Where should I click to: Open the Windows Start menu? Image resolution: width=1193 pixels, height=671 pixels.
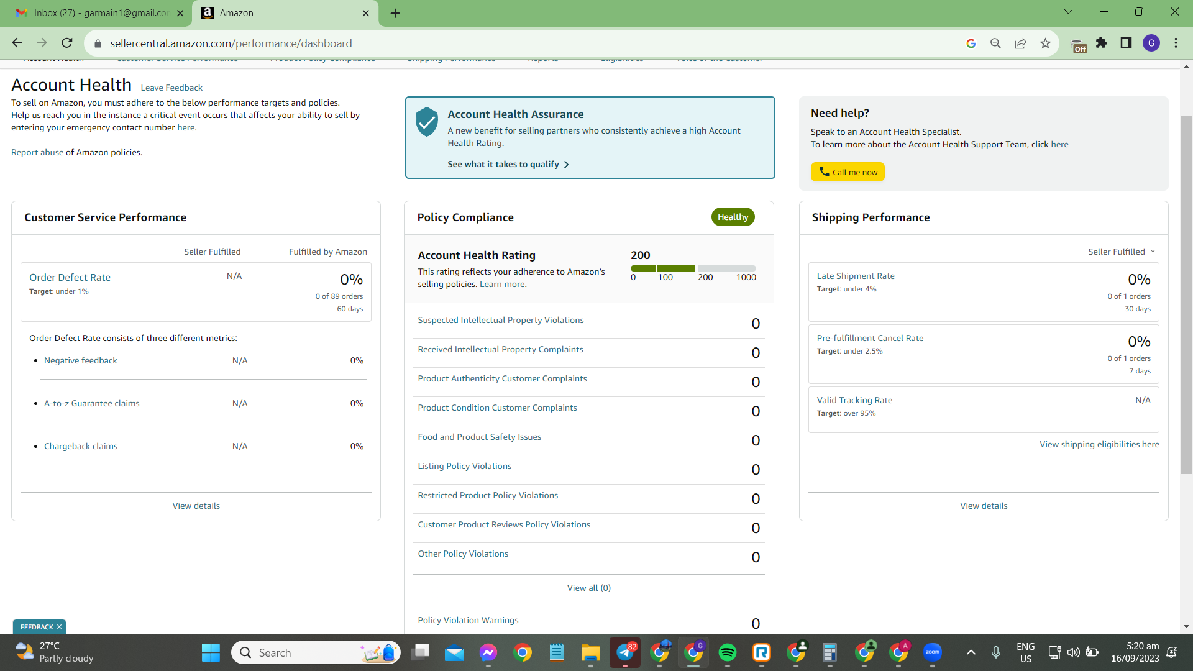[x=211, y=652]
